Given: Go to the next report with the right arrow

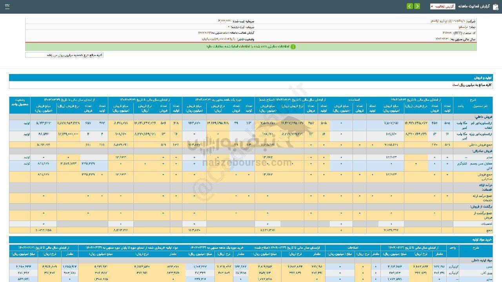Looking at the screenshot, I should click(417, 6).
